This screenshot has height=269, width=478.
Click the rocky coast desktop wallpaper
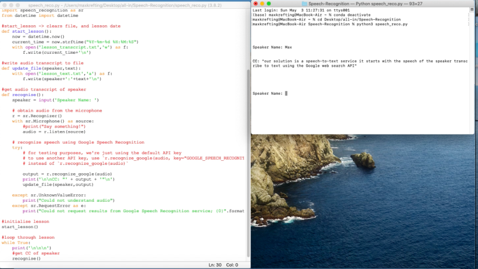coord(363,201)
